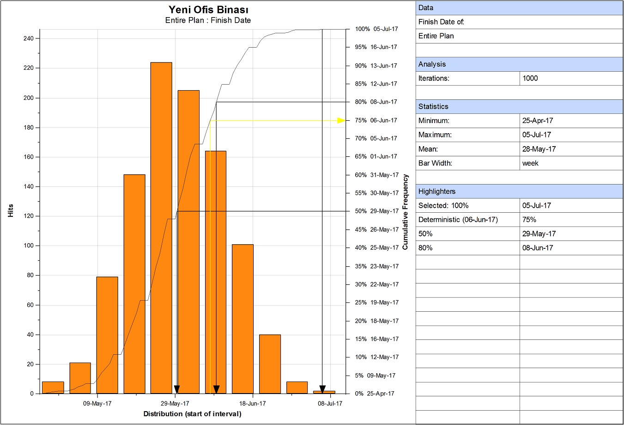Viewport: 624px width, 425px height.
Task: Click the Bar Width value 'week'
Action: tap(530, 163)
